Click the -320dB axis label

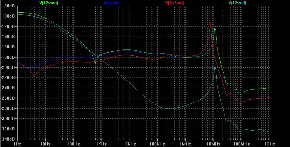click(x=8, y=129)
